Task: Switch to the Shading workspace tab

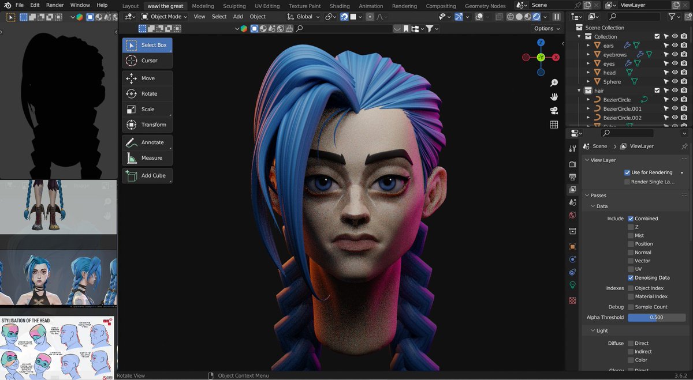Action: [340, 6]
